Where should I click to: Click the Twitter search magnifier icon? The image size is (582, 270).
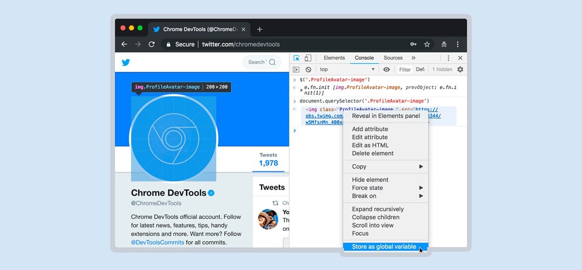[272, 62]
